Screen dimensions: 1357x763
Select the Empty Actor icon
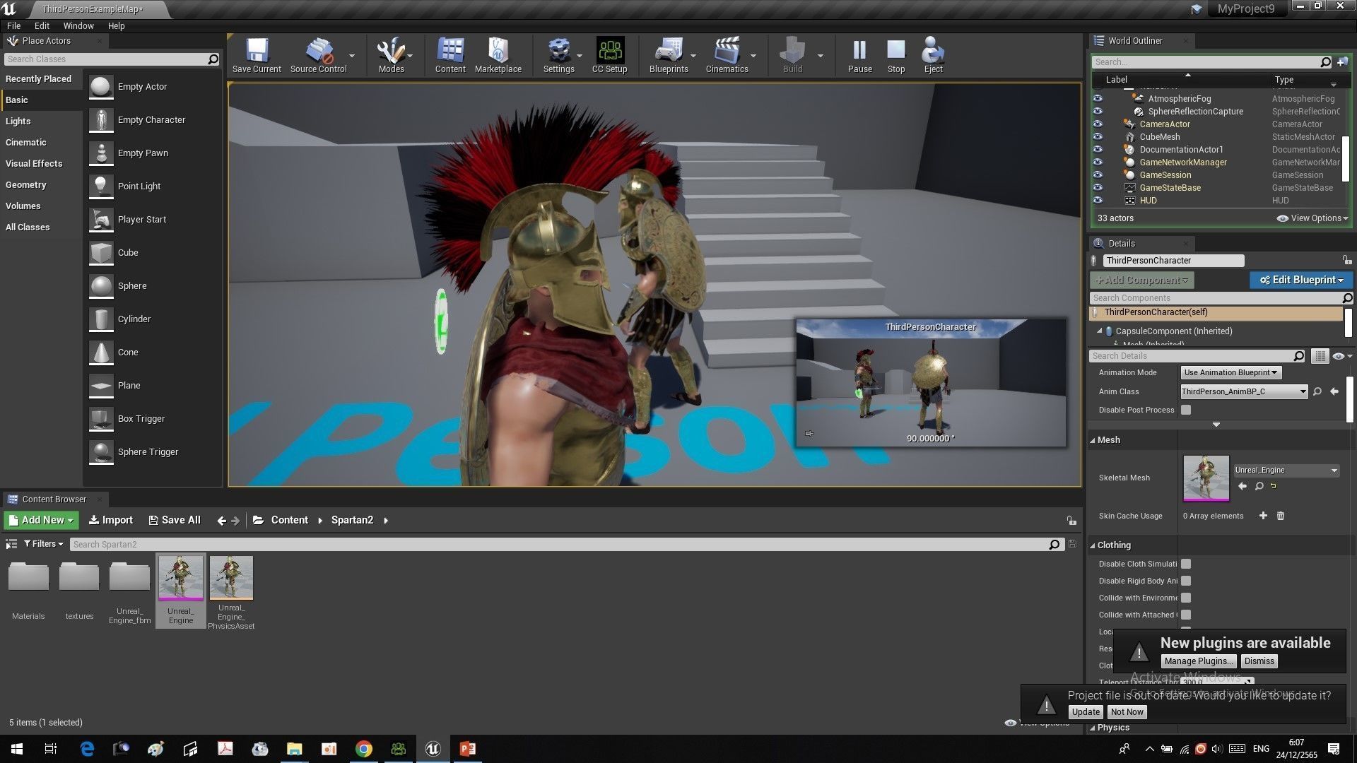click(101, 87)
